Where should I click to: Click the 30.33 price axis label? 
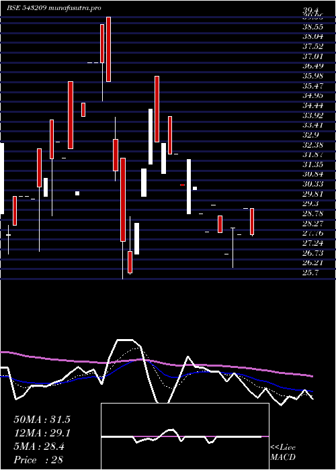coord(312,185)
